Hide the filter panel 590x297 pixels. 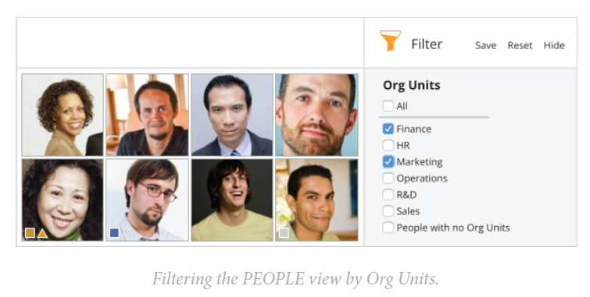[x=554, y=45]
